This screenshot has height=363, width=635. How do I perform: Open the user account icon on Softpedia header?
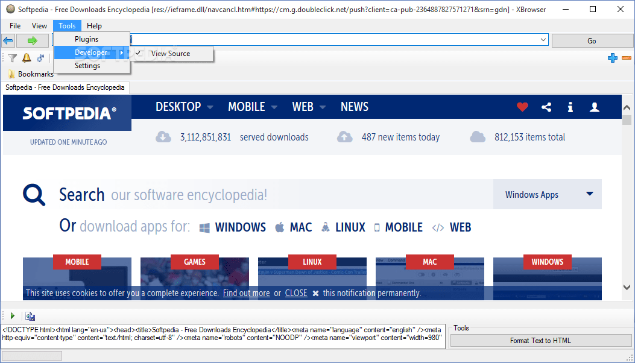tap(595, 107)
